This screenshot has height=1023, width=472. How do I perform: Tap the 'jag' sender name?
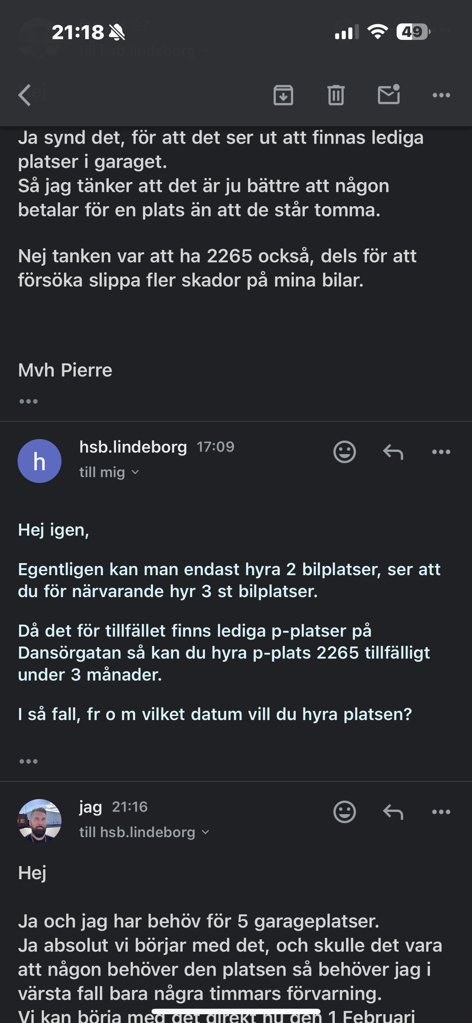tap(91, 807)
